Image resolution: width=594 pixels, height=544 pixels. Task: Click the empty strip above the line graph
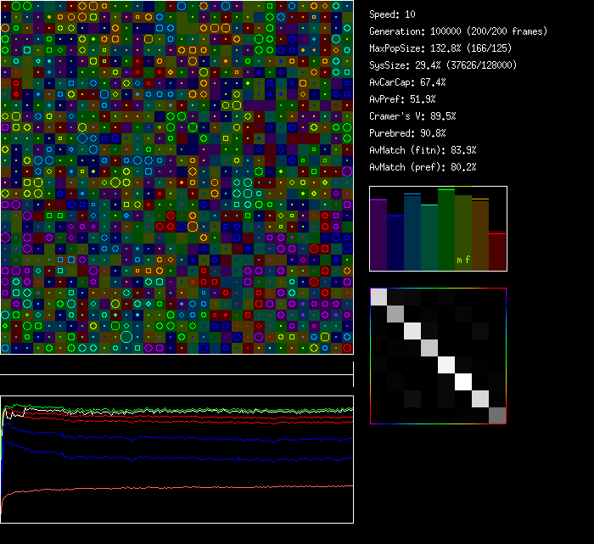pos(177,366)
